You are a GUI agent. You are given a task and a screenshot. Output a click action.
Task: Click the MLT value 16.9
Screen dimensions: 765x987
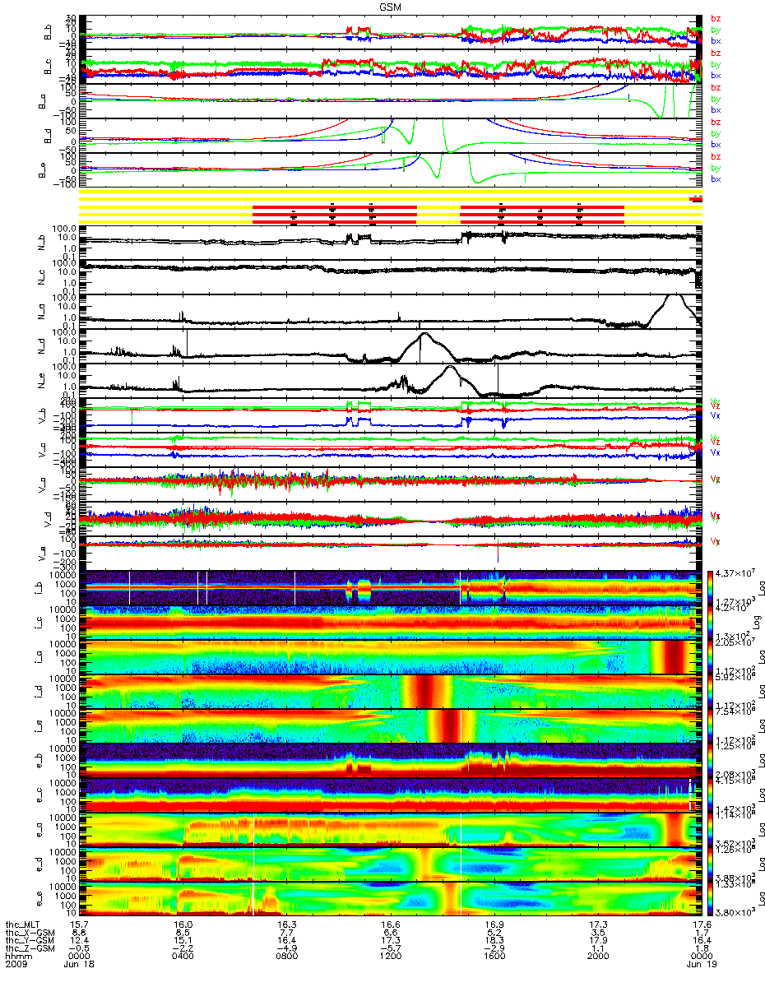pos(494,925)
